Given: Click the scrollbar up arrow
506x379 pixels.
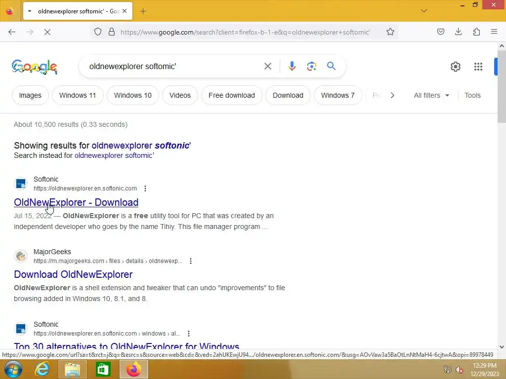Looking at the screenshot, I should pyautogui.click(x=502, y=46).
